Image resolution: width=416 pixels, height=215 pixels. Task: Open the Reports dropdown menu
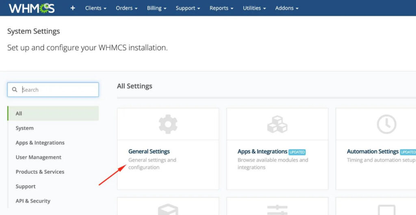coord(221,8)
